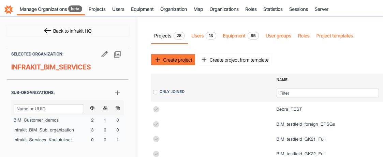Click the projects count column icon

click(x=92, y=108)
